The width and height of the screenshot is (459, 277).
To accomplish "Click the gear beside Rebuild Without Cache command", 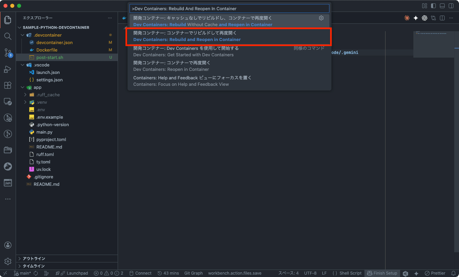I will pos(321,18).
